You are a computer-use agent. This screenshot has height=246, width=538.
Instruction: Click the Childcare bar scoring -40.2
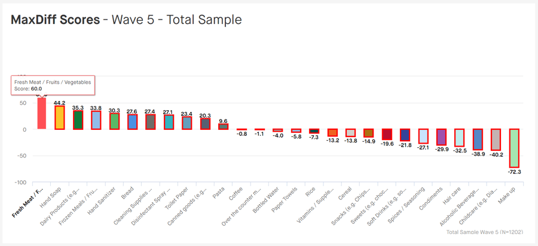coord(496,139)
